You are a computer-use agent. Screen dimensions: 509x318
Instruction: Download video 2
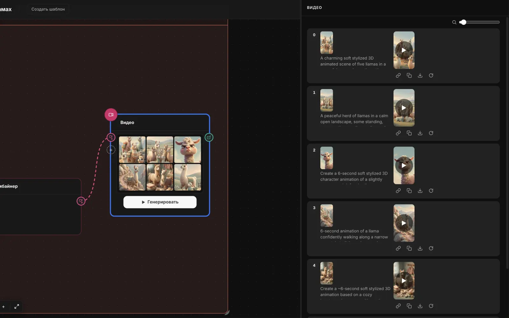click(420, 190)
